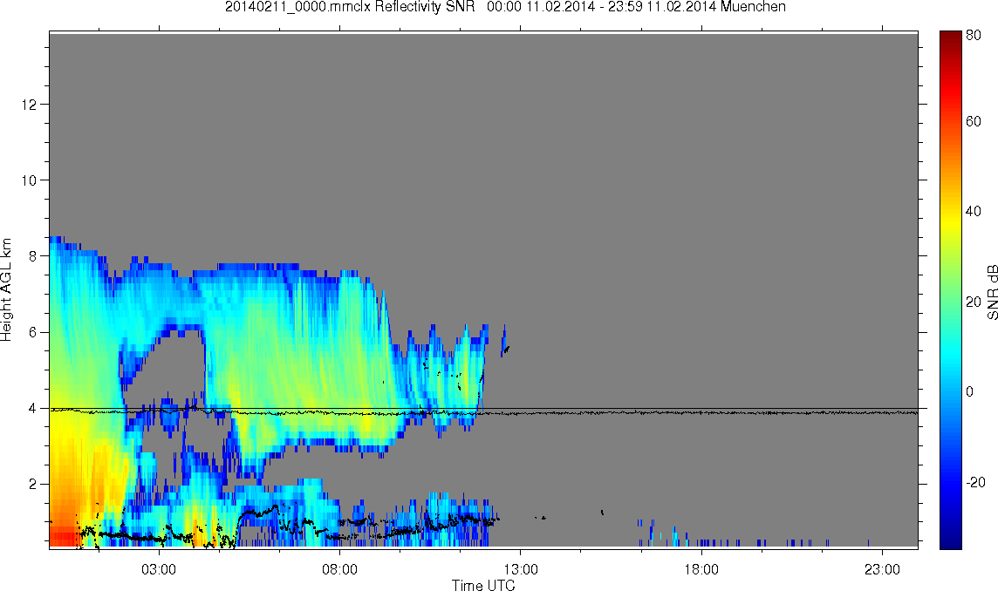Click the 03:00 time tick label
The width and height of the screenshot is (998, 591).
coord(159,568)
